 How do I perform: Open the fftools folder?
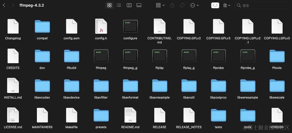(x=277, y=56)
